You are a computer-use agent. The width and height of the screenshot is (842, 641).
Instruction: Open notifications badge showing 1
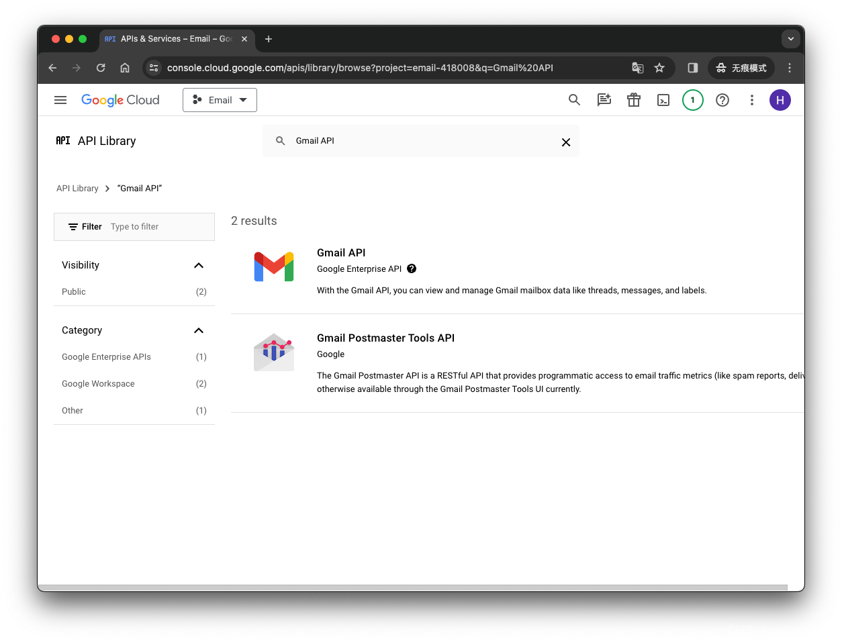tap(693, 100)
